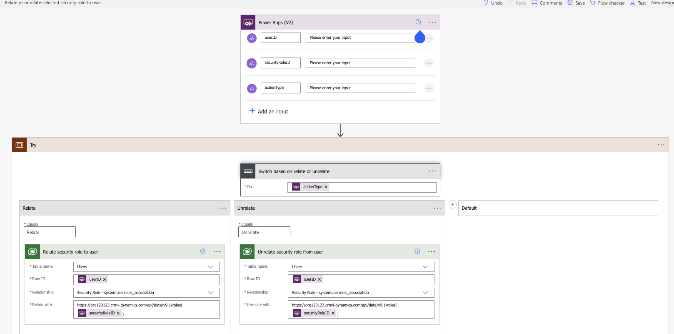Click Row ID field in Unrelate action
Viewport: 674px width, 334px height.
coord(361,280)
